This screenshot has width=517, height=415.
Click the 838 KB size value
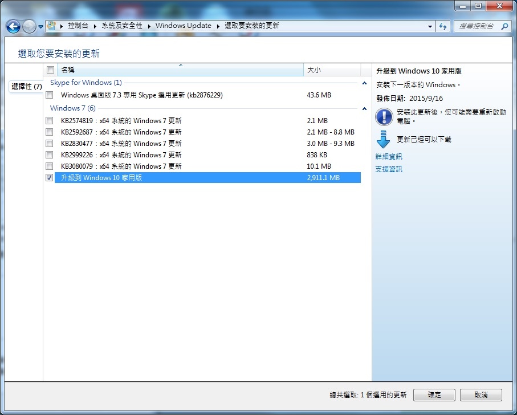click(x=317, y=155)
